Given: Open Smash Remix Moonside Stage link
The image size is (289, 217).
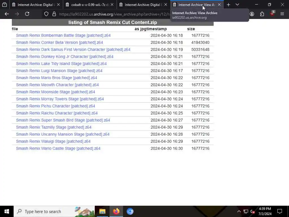Looking at the screenshot, I should tap(56, 92).
